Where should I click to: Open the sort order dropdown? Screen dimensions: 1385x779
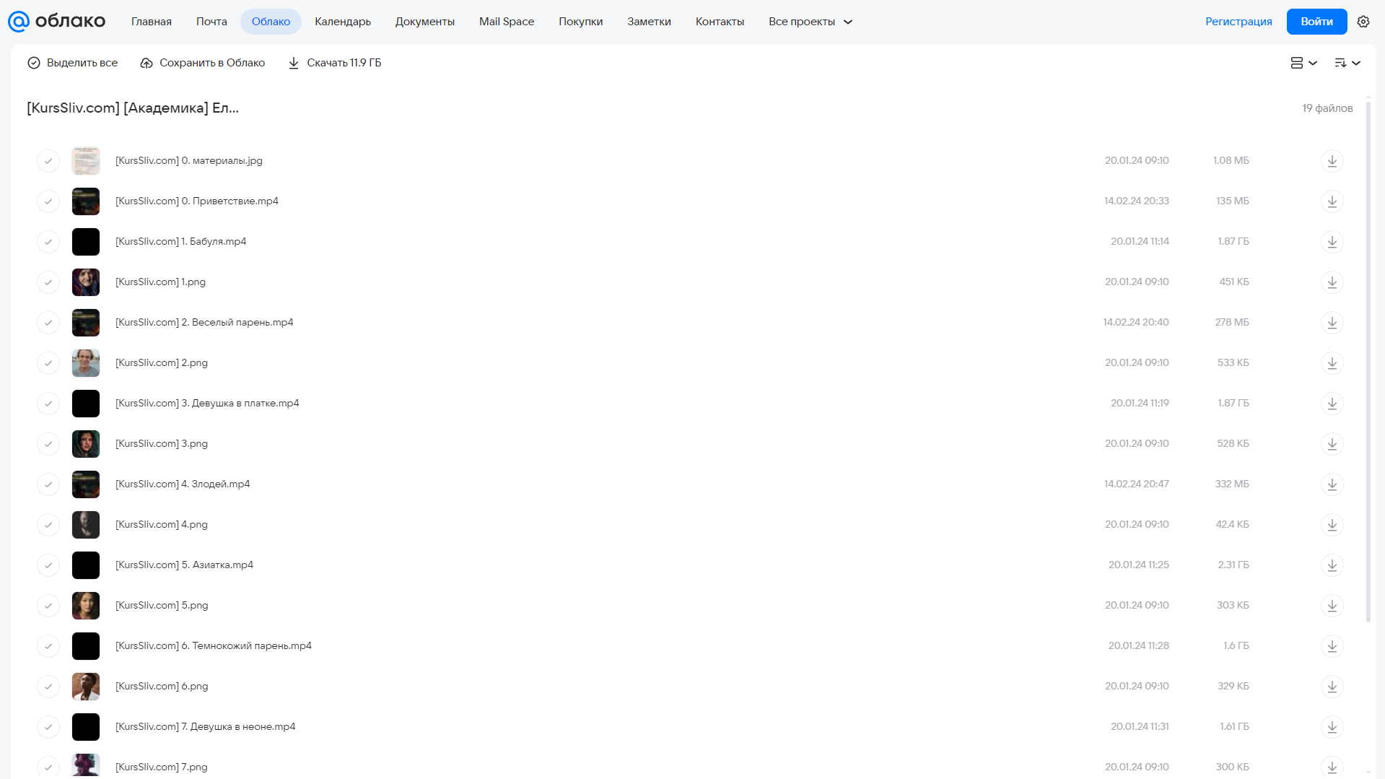(x=1347, y=63)
